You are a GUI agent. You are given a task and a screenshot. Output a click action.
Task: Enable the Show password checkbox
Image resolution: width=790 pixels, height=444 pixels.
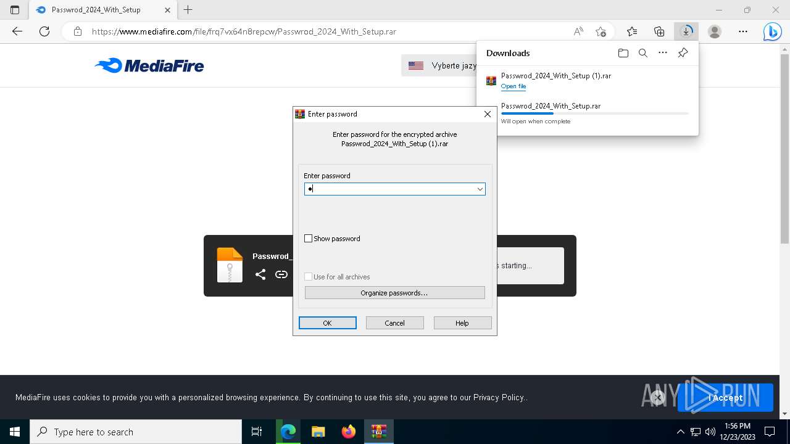309,239
